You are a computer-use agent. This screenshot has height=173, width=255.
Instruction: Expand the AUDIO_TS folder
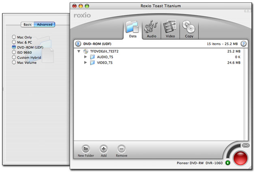(x=86, y=57)
